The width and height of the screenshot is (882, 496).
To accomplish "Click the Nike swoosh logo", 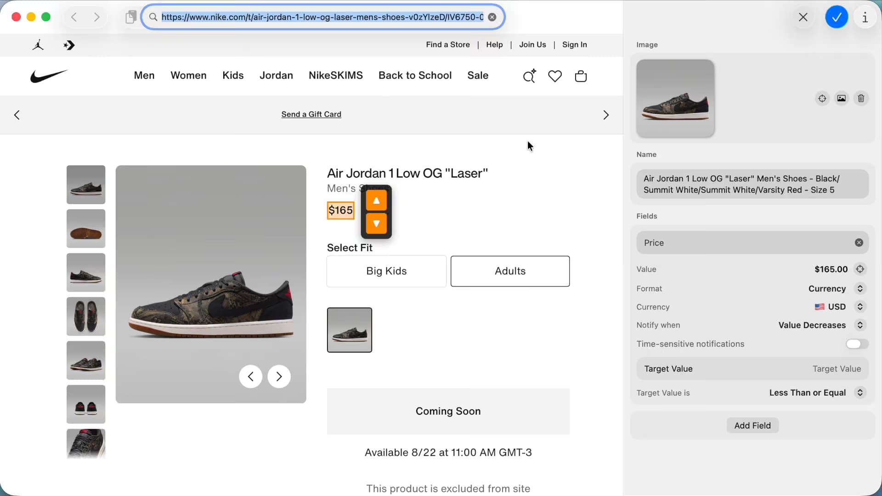I will [x=49, y=76].
